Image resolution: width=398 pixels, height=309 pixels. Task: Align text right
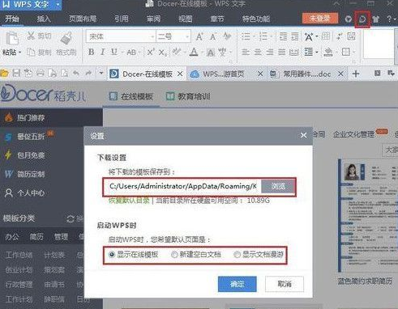click(270, 52)
